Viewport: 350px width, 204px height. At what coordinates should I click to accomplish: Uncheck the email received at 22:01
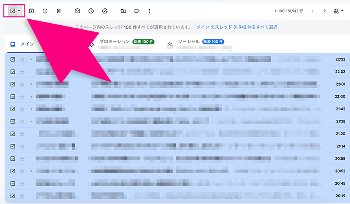(13, 84)
